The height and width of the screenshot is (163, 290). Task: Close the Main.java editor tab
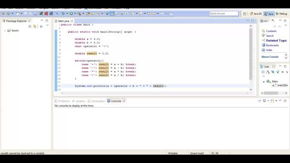[72, 21]
